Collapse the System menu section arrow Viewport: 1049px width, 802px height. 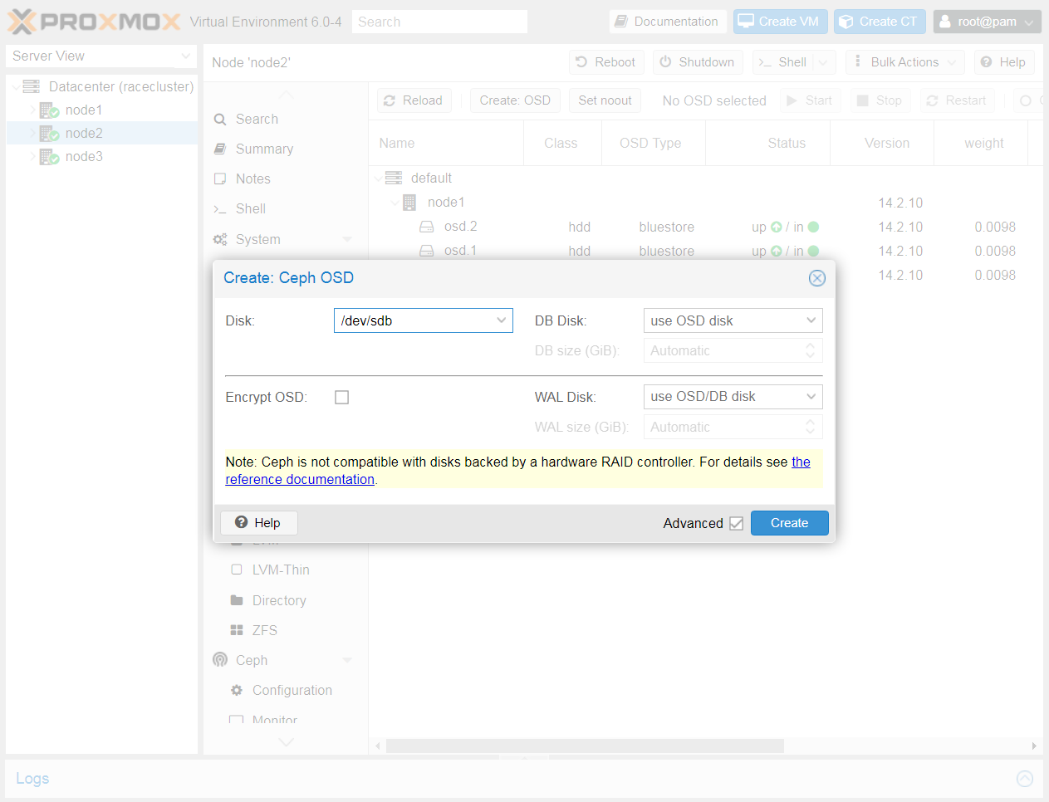click(347, 239)
